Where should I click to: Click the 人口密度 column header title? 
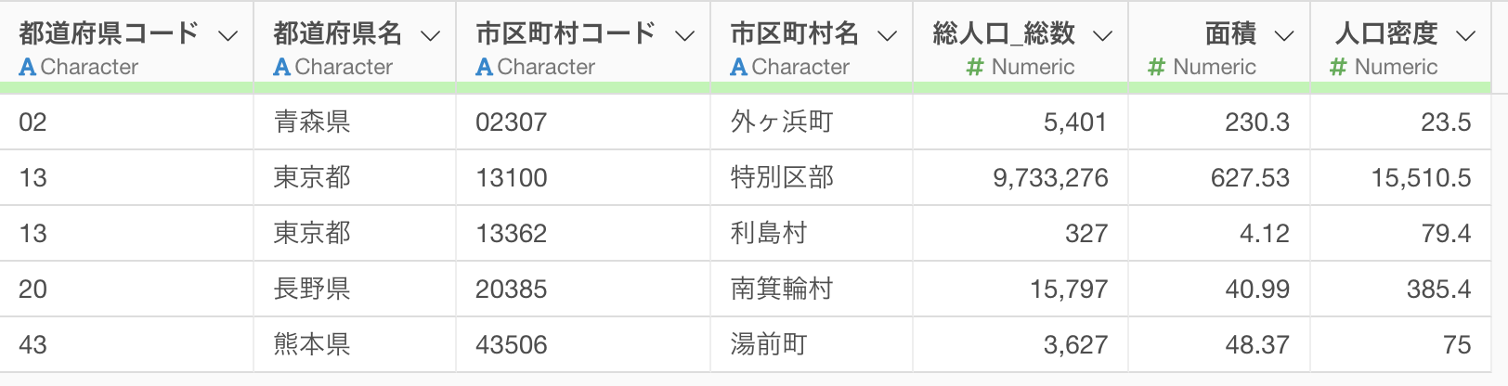[1386, 34]
